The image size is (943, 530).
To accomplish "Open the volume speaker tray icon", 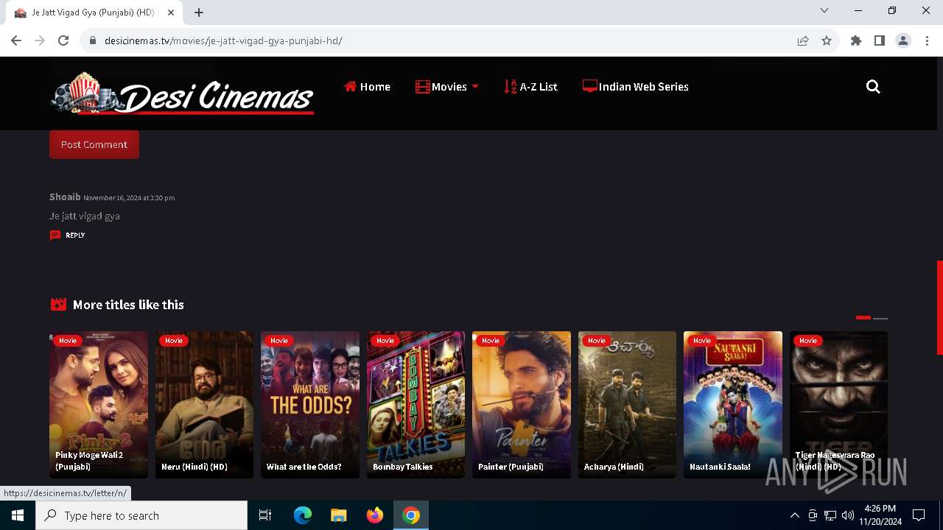I will click(848, 515).
